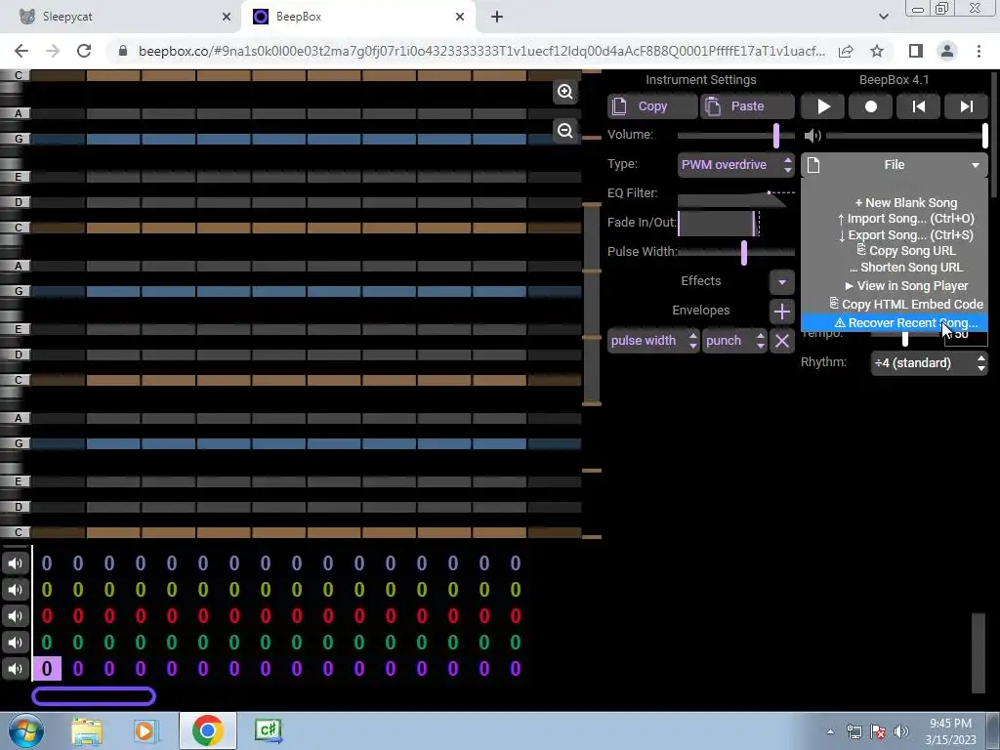Edit the EQ Filter curve
Viewport: 1000px width, 750px height.
(736, 194)
